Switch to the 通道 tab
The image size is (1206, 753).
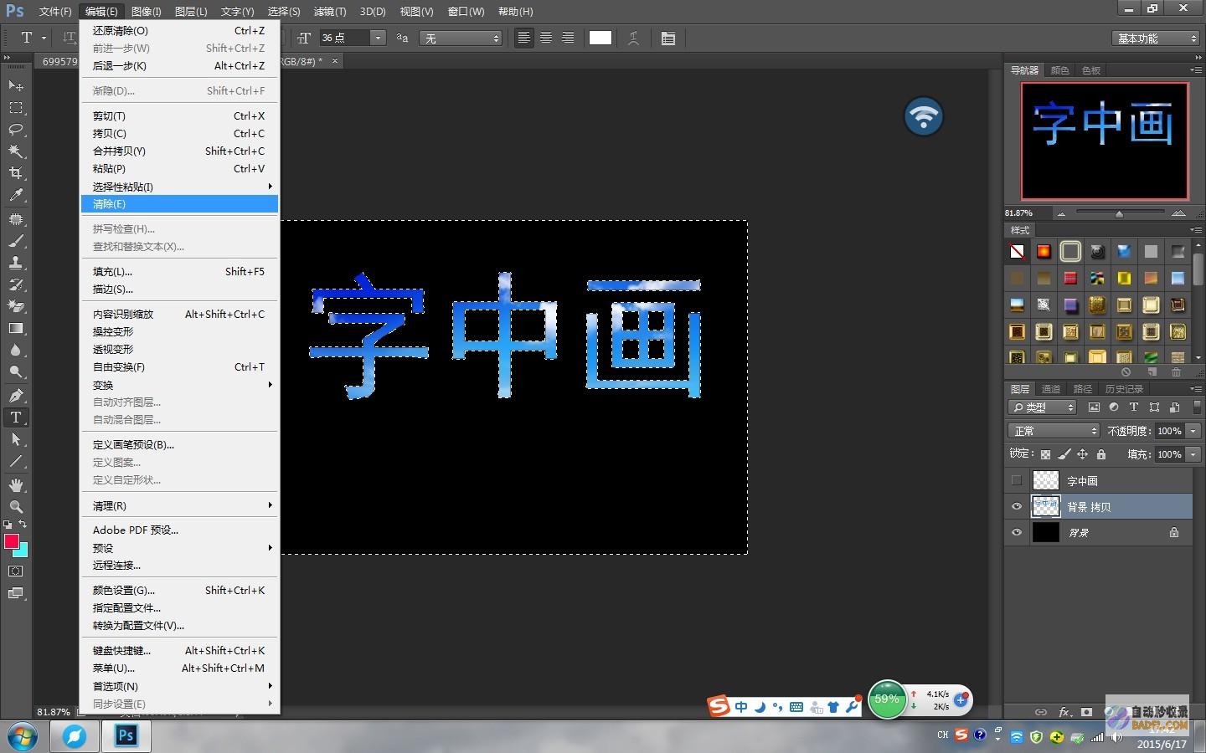(x=1051, y=389)
